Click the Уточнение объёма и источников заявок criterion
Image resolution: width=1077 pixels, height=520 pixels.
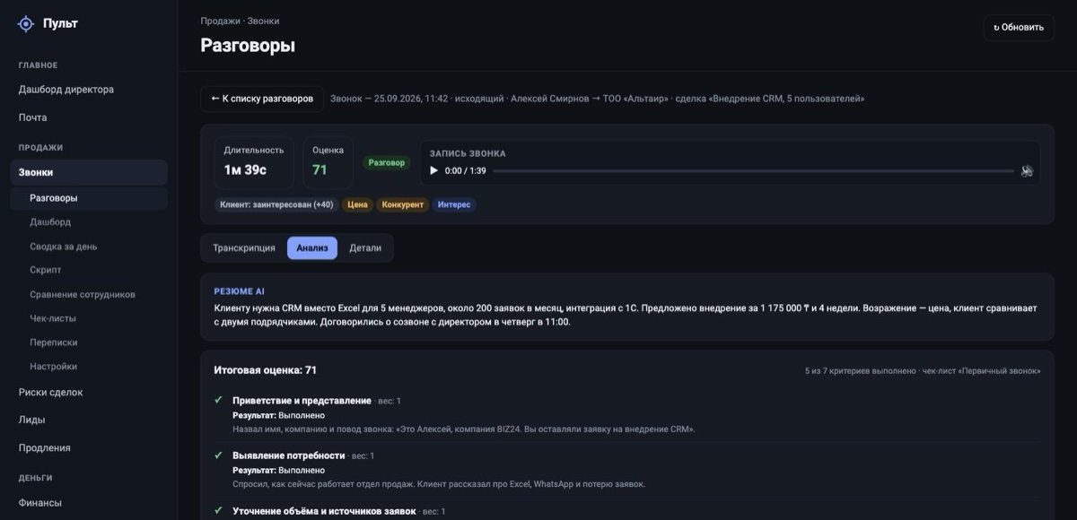tap(324, 511)
